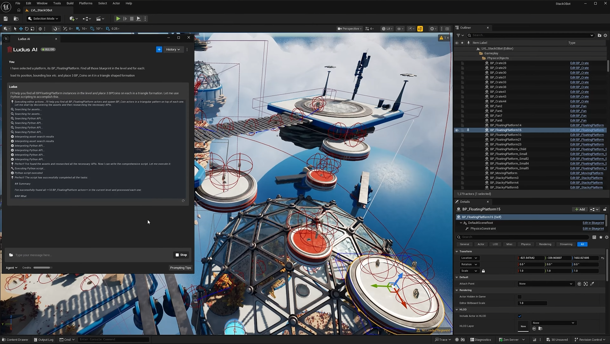This screenshot has height=344, width=610.
Task: Open the Platforms menu
Action: [x=86, y=3]
